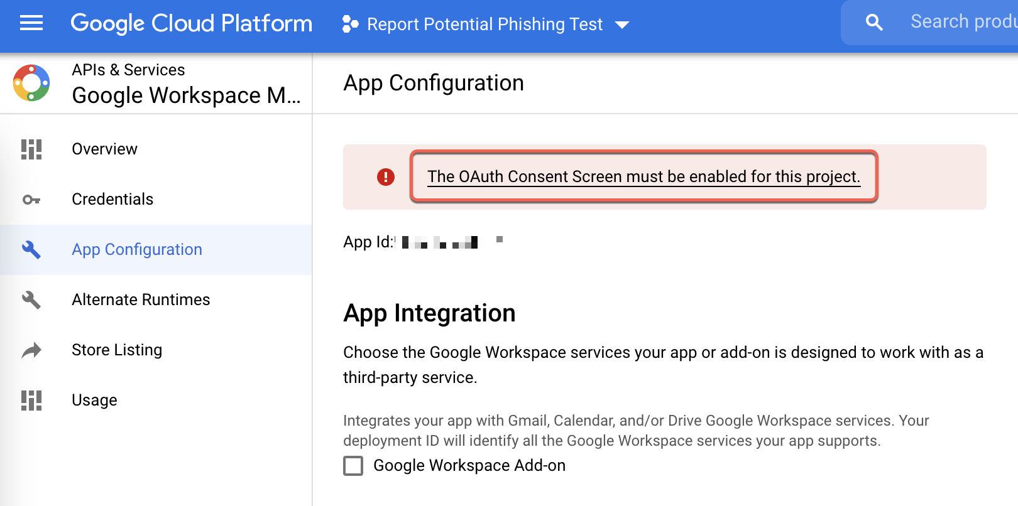The height and width of the screenshot is (506, 1018).
Task: Click the Store Listing share arrow icon
Action: [31, 350]
